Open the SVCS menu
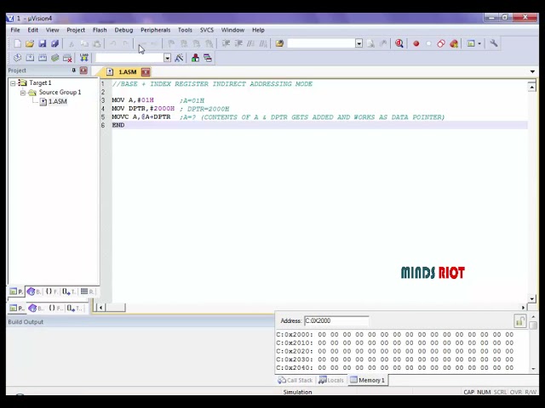Viewport: 545px width, 408px height. (207, 30)
